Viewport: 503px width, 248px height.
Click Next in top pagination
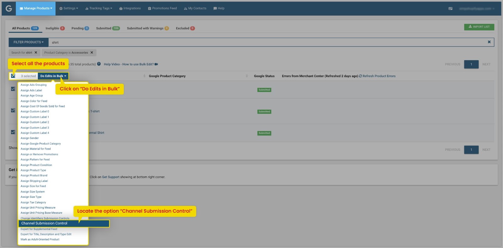[x=486, y=64]
